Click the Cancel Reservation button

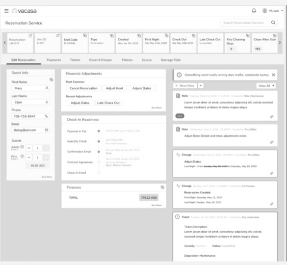tap(83, 88)
